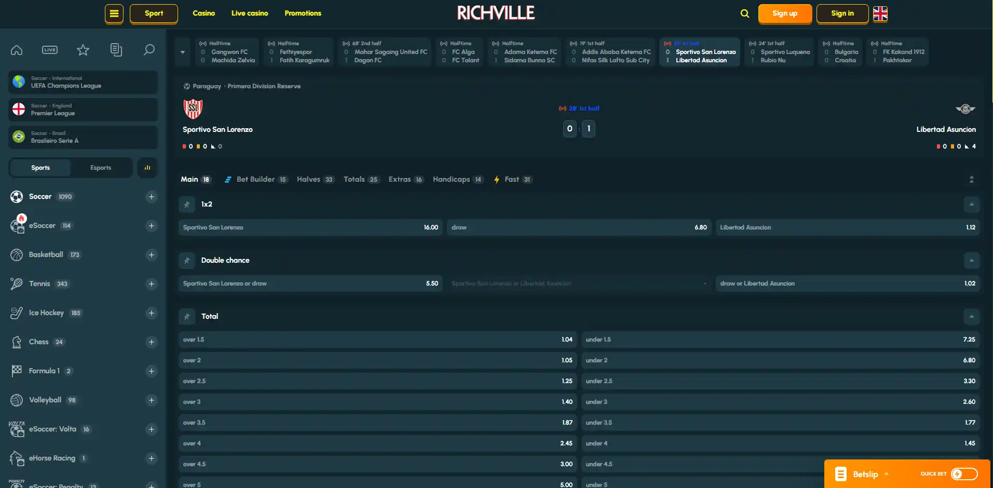Select the eSoccer sport icon

click(x=17, y=225)
